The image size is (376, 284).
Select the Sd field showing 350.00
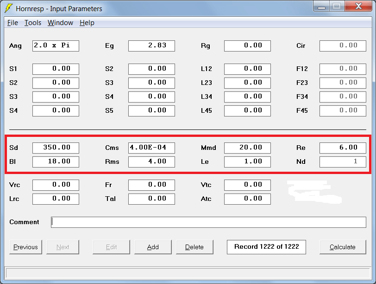56,148
